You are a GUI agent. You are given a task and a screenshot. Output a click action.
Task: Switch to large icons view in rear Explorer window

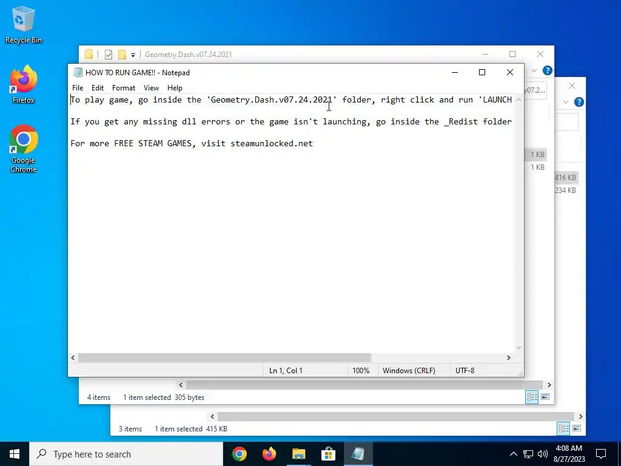[x=577, y=428]
